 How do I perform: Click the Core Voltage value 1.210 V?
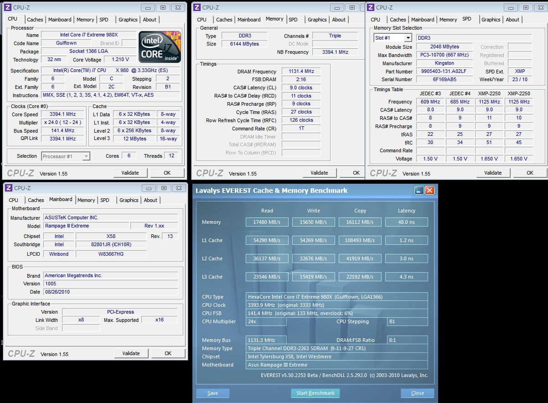(x=120, y=60)
